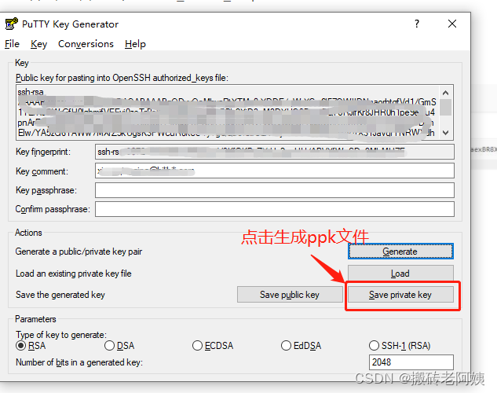Click the 'Load an existing private key file' label
Viewport: 497px width, 393px height.
[74, 274]
